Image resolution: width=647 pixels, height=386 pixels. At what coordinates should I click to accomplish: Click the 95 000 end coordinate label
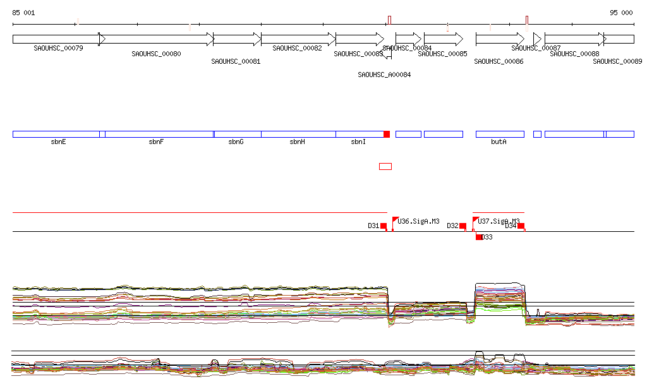point(621,13)
